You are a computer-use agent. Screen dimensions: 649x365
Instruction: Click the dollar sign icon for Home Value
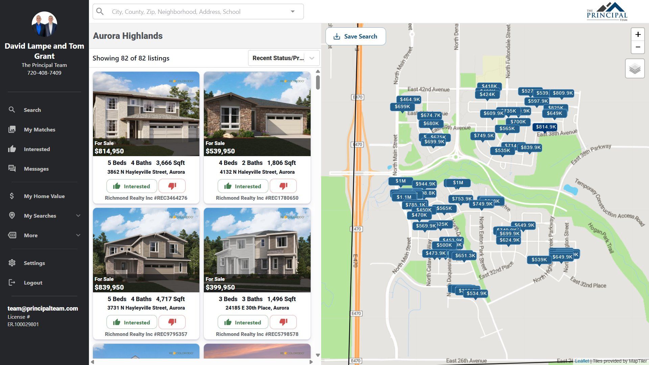12,196
